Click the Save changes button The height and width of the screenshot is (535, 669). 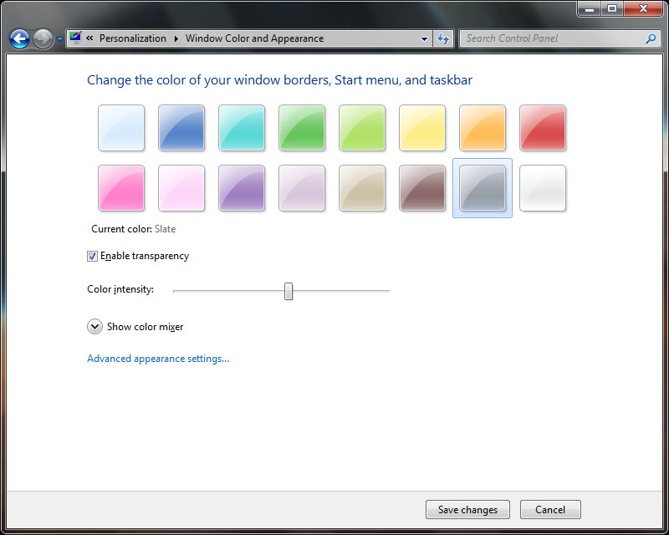pyautogui.click(x=467, y=509)
